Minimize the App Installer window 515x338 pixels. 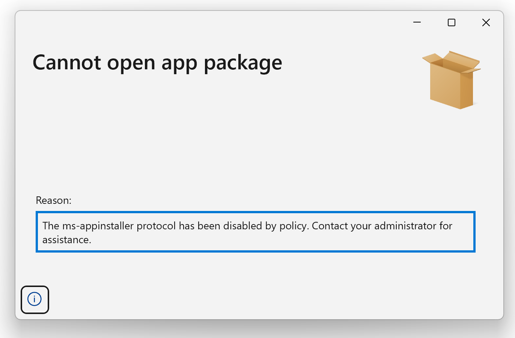tap(417, 22)
